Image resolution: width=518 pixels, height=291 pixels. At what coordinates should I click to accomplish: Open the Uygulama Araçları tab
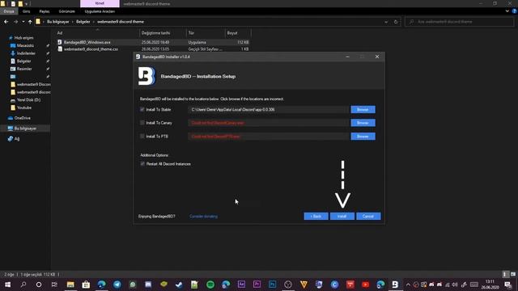coord(100,11)
